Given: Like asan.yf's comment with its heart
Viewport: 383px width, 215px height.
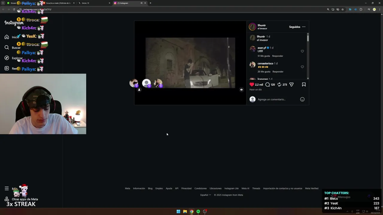Looking at the screenshot, I should 302,51.
